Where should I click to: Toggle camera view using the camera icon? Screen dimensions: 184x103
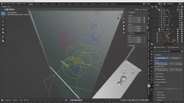[124, 29]
